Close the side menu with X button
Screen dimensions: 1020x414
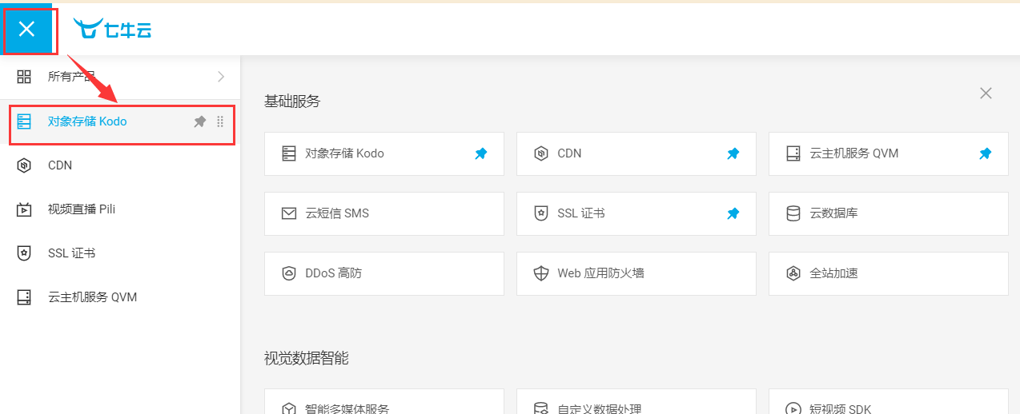tap(26, 29)
